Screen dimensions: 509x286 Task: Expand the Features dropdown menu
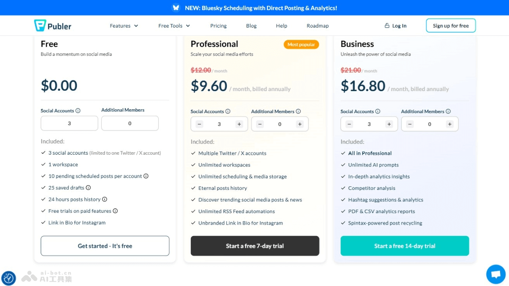[124, 26]
